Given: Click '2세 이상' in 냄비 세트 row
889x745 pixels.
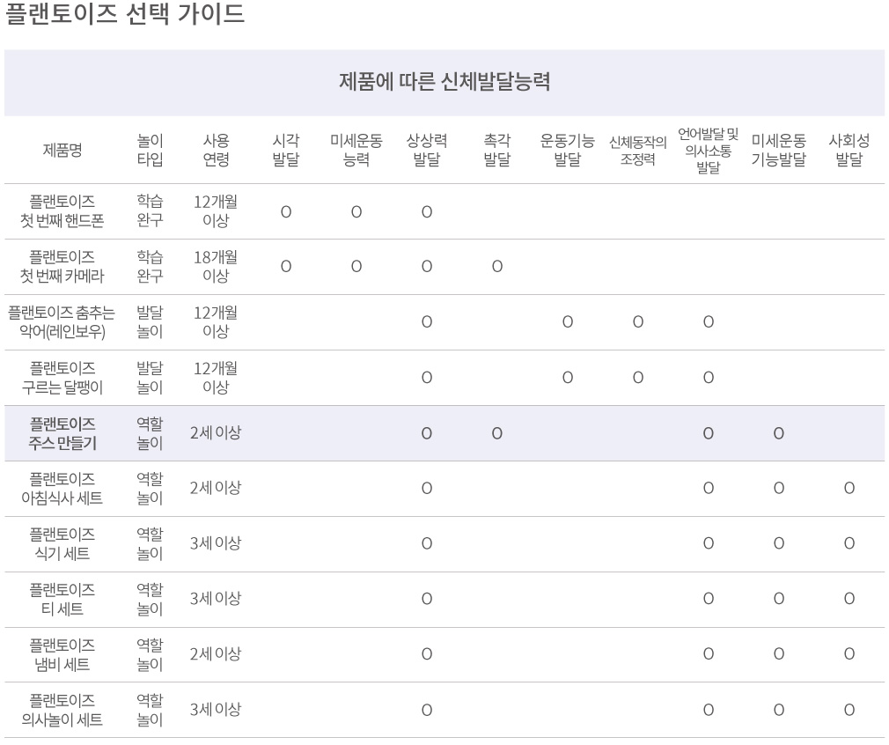Looking at the screenshot, I should click(x=216, y=654).
